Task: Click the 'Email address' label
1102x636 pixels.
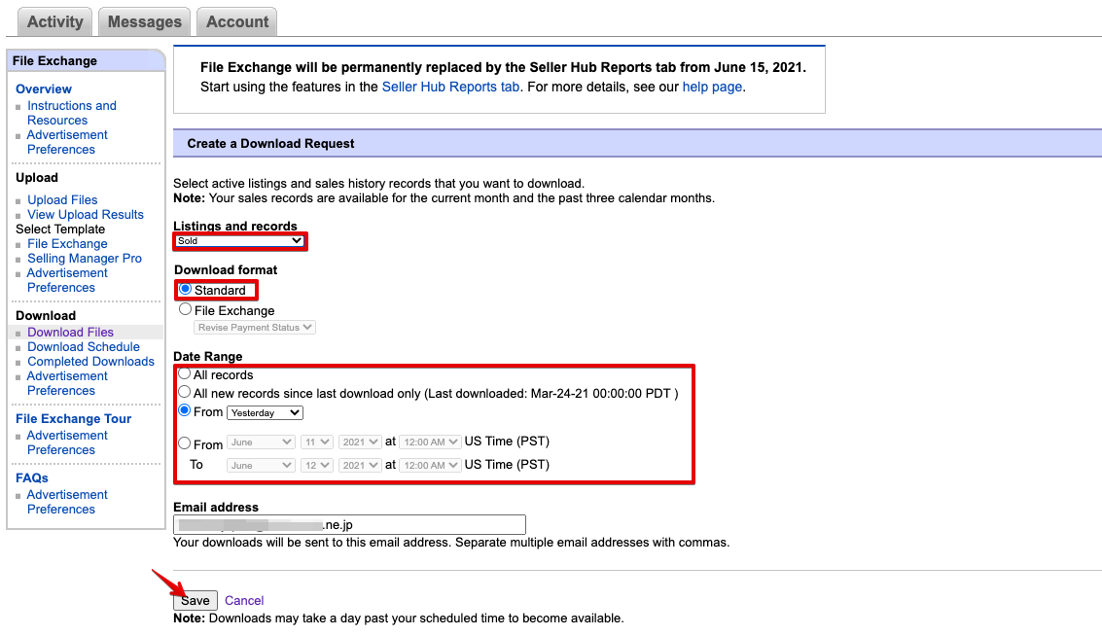Action: [x=216, y=508]
